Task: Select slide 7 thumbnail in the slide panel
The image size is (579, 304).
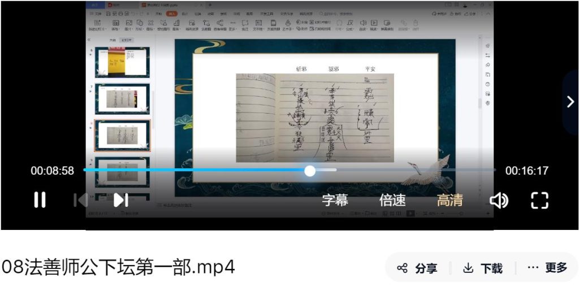Action: click(x=122, y=99)
